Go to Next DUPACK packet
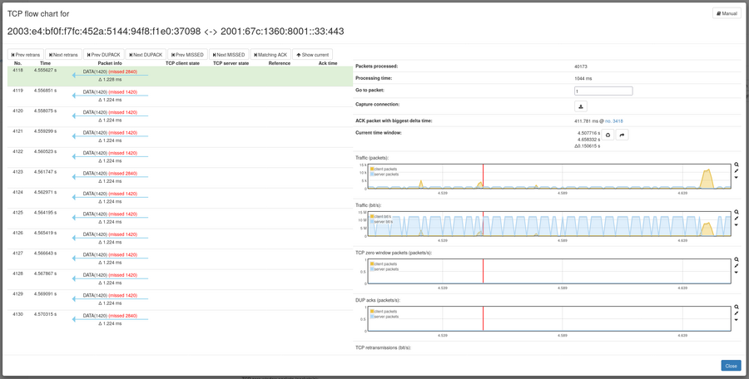This screenshot has width=749, height=379. pyautogui.click(x=146, y=55)
